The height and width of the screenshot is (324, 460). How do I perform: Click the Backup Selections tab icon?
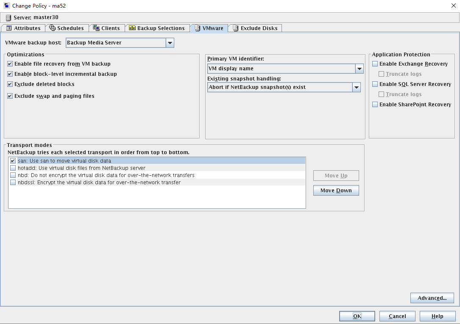tap(132, 28)
